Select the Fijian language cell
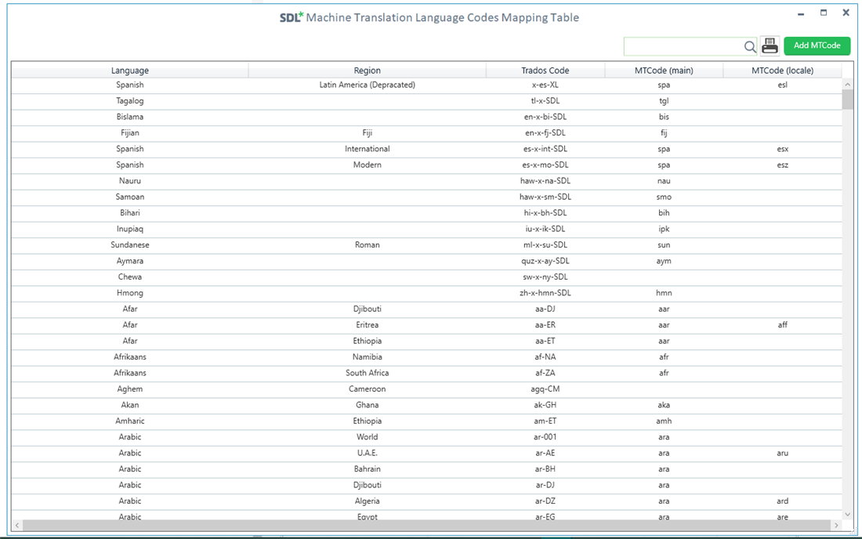Image resolution: width=862 pixels, height=539 pixels. point(130,133)
